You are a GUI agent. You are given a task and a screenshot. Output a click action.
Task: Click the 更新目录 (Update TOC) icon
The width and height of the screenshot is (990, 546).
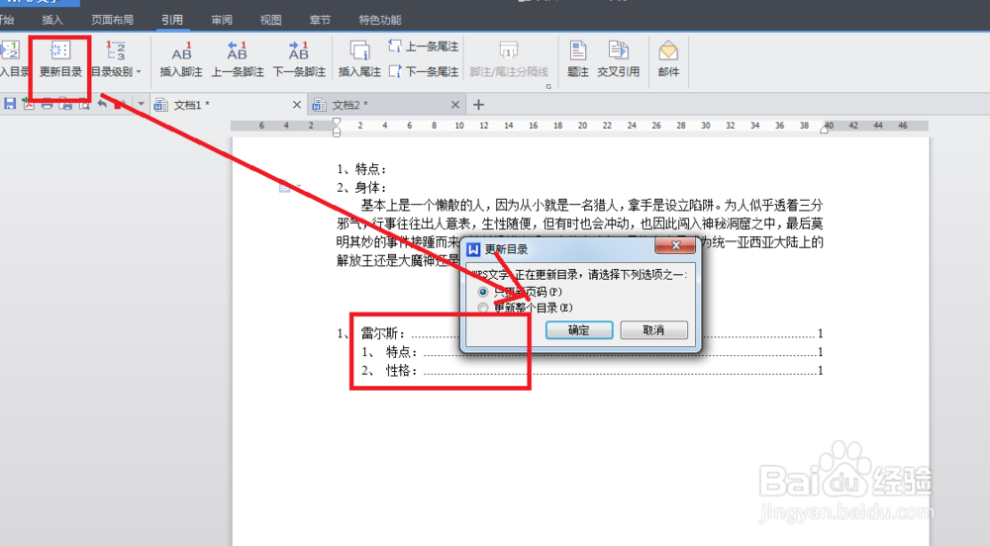(x=60, y=50)
